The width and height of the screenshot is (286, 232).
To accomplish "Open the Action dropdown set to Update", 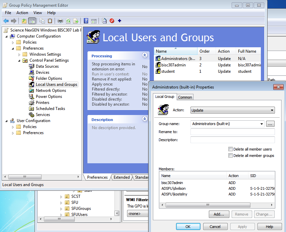I will pos(232,110).
